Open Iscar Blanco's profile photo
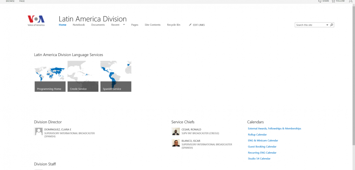Image resolution: width=355 pixels, height=170 pixels. point(176,143)
